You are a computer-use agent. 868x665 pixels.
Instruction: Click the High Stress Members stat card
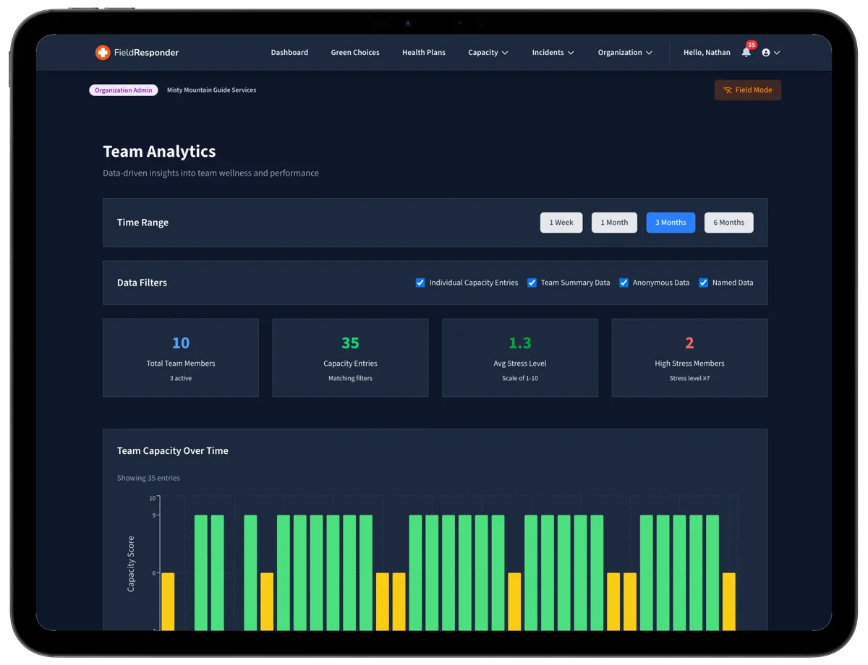pyautogui.click(x=689, y=357)
